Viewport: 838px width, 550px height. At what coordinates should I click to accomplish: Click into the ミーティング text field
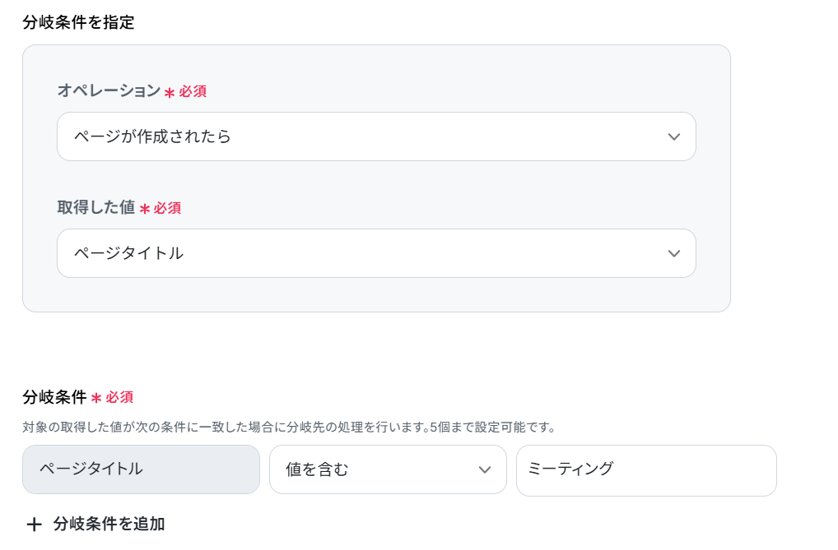coord(646,470)
